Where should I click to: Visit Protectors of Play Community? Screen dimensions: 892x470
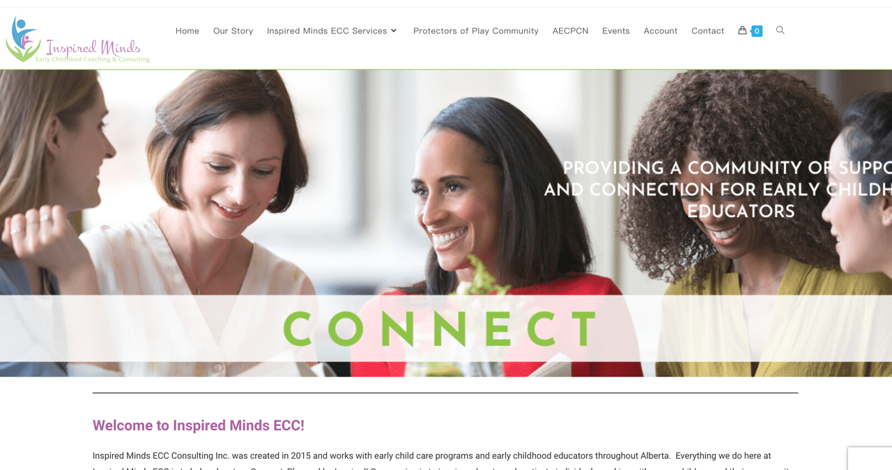click(x=476, y=31)
